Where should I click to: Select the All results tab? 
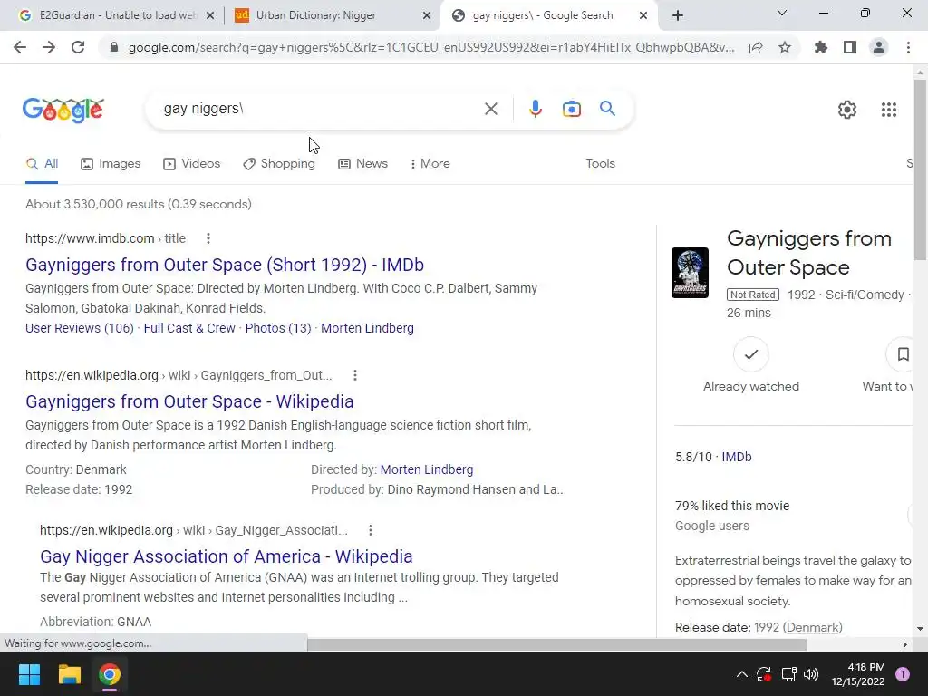42,164
